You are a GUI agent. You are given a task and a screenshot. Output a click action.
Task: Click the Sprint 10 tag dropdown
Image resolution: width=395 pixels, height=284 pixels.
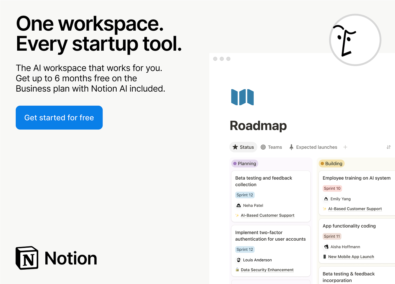(332, 188)
